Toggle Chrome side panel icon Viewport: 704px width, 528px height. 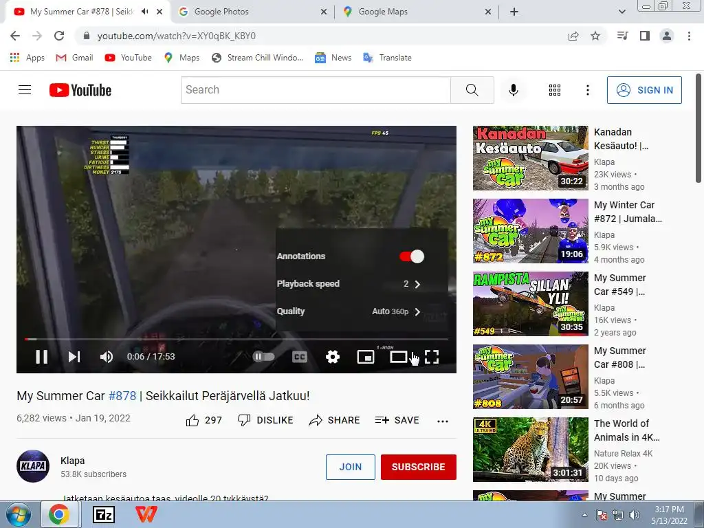point(645,36)
